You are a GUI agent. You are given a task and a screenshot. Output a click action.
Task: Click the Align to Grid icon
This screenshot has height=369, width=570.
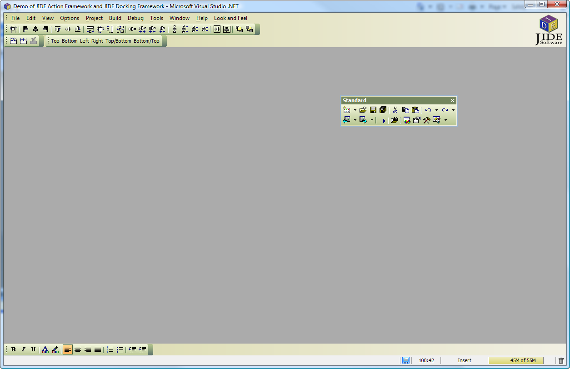pyautogui.click(x=13, y=29)
